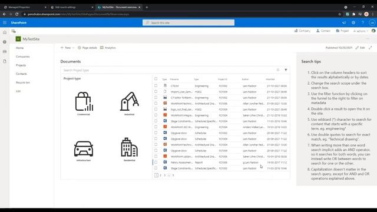Reload the page with browser refresh icon
377x212 pixels.
click(x=17, y=14)
